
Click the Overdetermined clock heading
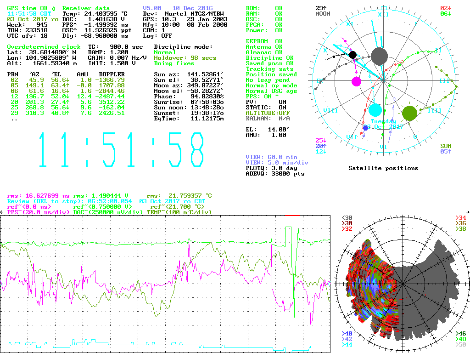[44, 47]
